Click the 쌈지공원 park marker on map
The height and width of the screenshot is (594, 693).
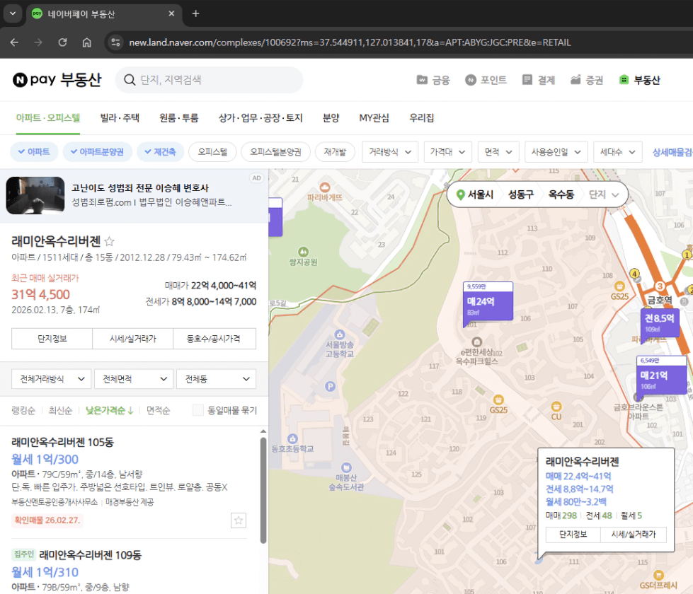pos(303,252)
